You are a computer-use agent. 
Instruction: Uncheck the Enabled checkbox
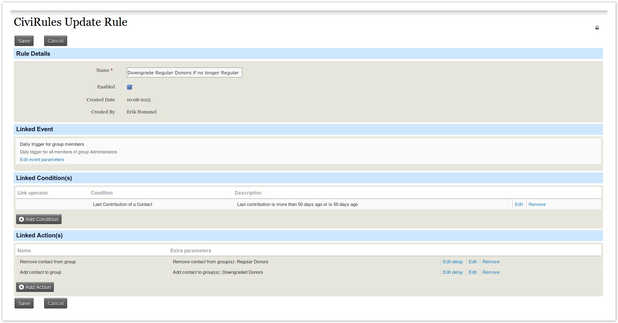pos(130,87)
